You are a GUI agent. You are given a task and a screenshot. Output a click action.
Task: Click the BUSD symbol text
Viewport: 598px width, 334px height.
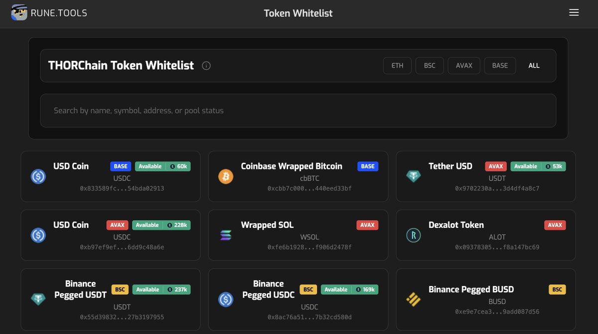click(x=497, y=302)
